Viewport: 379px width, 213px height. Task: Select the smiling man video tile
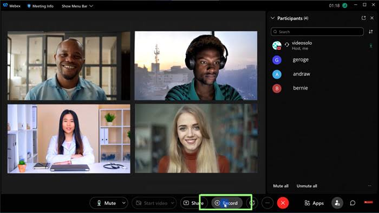69,65
